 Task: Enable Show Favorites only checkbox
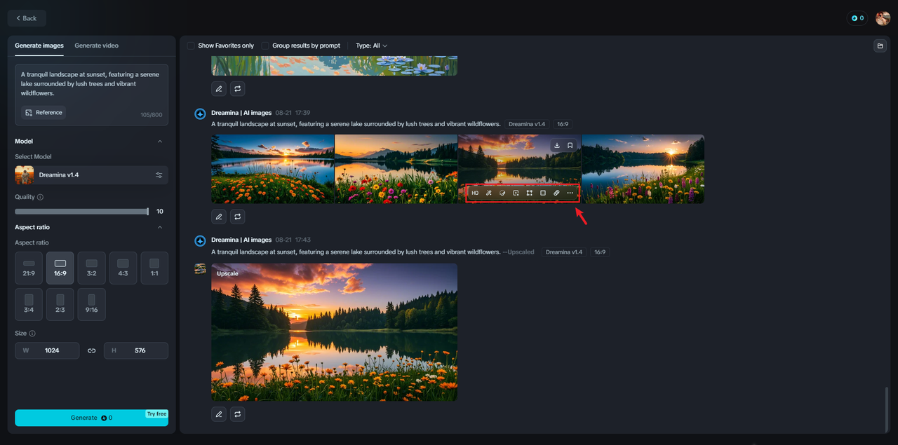191,46
